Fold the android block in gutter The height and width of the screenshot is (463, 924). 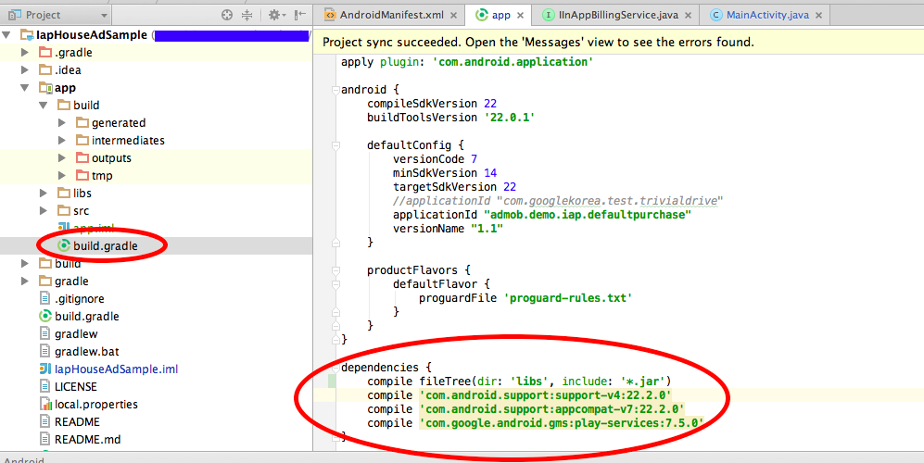pos(335,90)
